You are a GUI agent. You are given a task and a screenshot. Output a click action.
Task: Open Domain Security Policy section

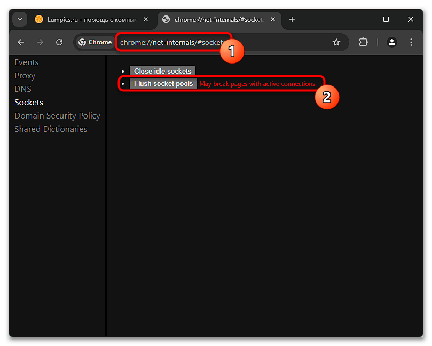coord(57,116)
